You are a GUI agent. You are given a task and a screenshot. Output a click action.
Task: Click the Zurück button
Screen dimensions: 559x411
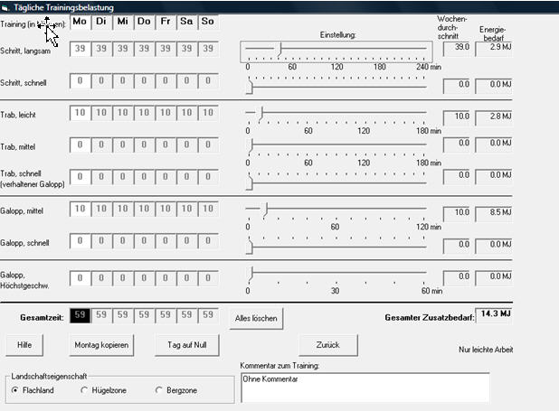[x=327, y=345]
